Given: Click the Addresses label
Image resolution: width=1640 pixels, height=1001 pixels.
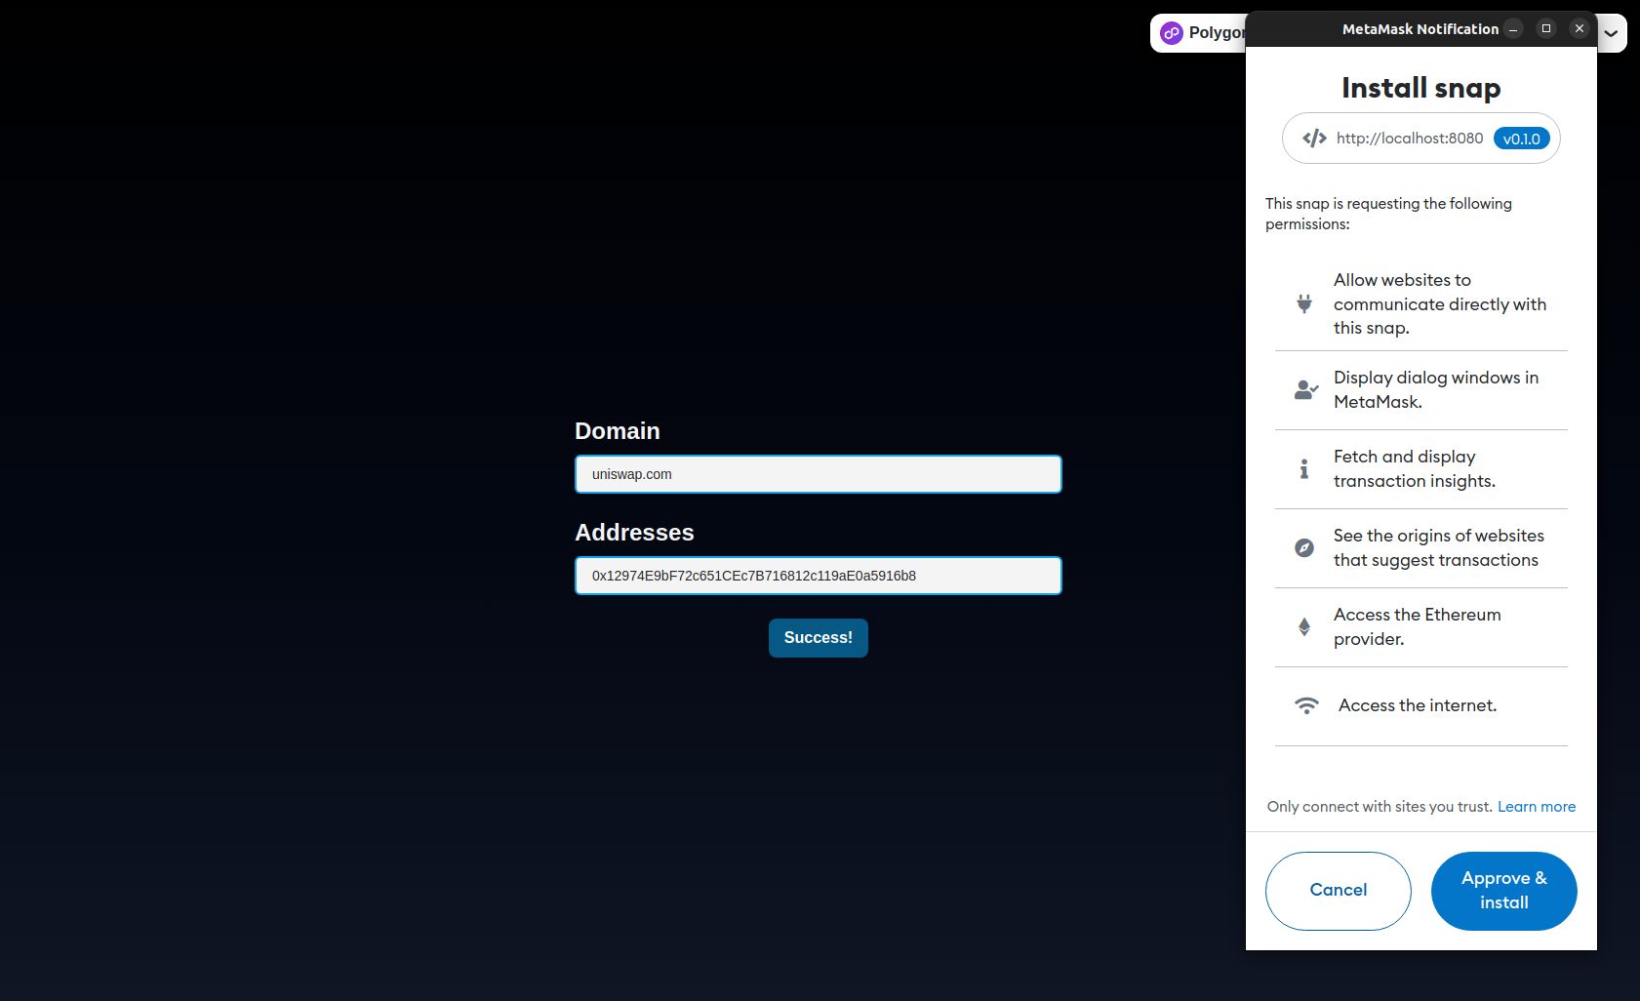Looking at the screenshot, I should pos(634,532).
